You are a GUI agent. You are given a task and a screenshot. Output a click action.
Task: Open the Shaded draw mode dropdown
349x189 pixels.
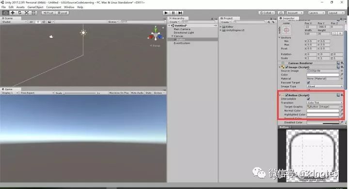(14, 22)
